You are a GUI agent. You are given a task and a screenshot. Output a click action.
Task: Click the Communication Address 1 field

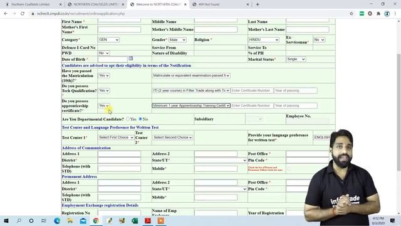tap(119, 154)
